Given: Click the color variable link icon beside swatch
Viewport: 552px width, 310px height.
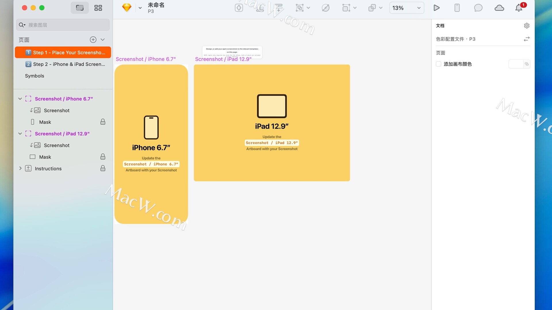Looking at the screenshot, I should pyautogui.click(x=526, y=64).
